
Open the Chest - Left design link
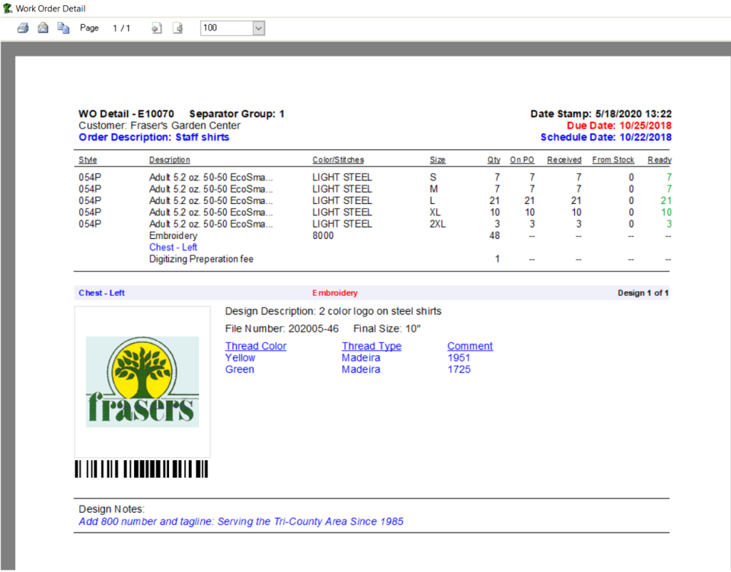[x=173, y=247]
